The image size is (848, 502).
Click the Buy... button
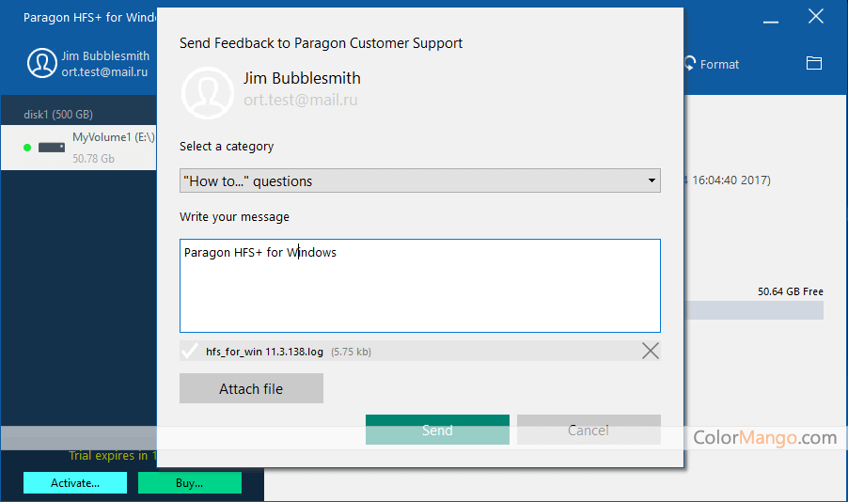click(x=189, y=482)
